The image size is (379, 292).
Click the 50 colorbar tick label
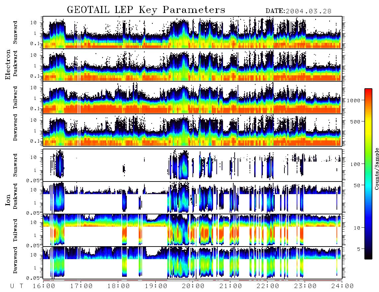(x=357, y=185)
